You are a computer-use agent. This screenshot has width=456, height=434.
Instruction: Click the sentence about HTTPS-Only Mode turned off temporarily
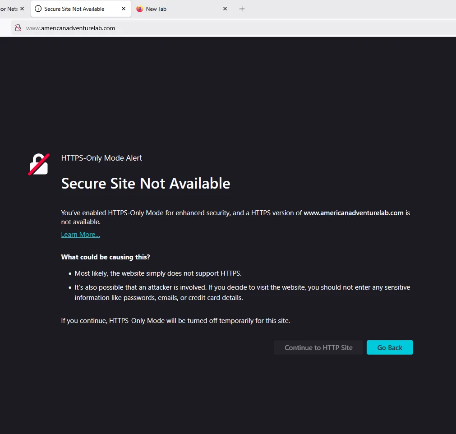point(175,321)
